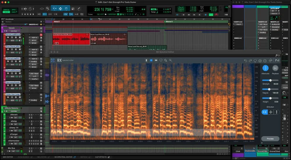Image resolution: width=291 pixels, height=160 pixels.
Task: Select the RX lasso selection tool
Action: tap(161, 60)
